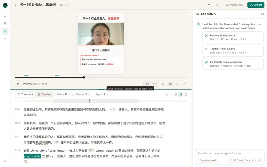
Task: Expand the Pauses 7 dropdown
Action: [x=83, y=95]
